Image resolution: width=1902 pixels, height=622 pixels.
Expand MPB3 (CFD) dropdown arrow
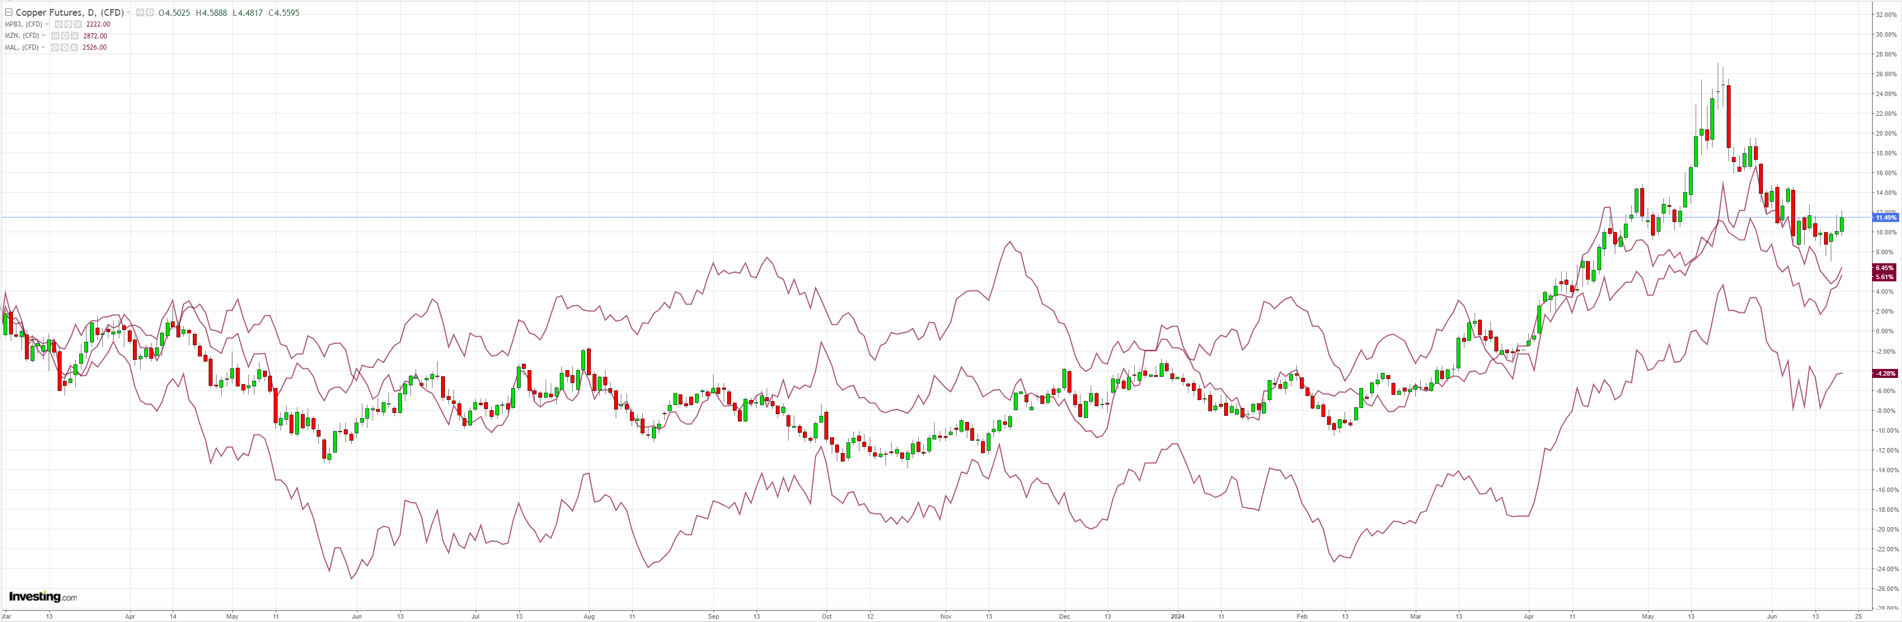[x=46, y=24]
